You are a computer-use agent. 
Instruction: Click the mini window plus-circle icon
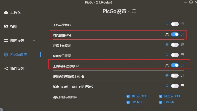tap(191, 2)
